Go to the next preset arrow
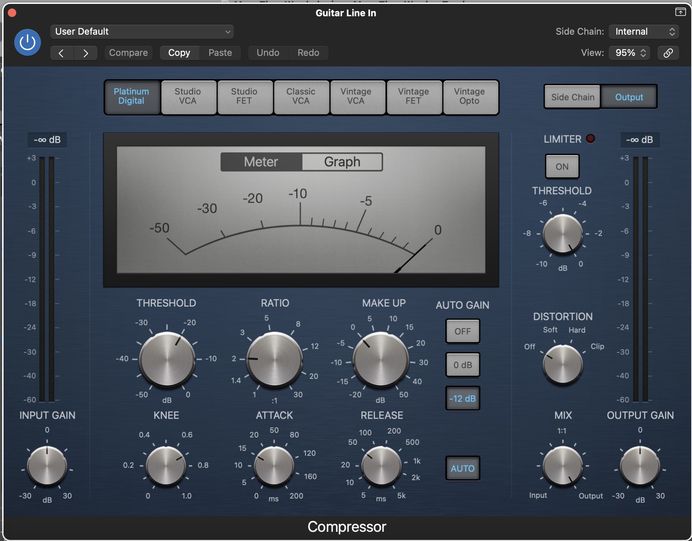 point(86,53)
